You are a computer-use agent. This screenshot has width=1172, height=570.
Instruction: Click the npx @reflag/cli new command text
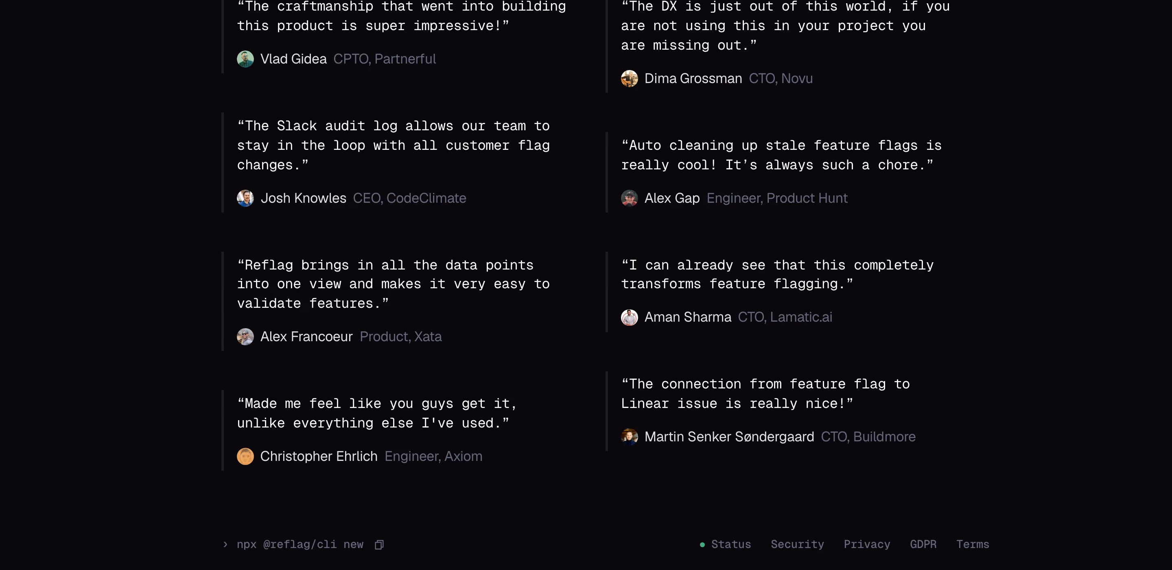[x=300, y=544]
